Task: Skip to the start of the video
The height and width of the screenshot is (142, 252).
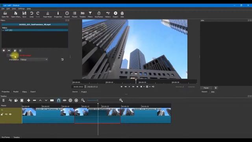Action: [x=122, y=87]
